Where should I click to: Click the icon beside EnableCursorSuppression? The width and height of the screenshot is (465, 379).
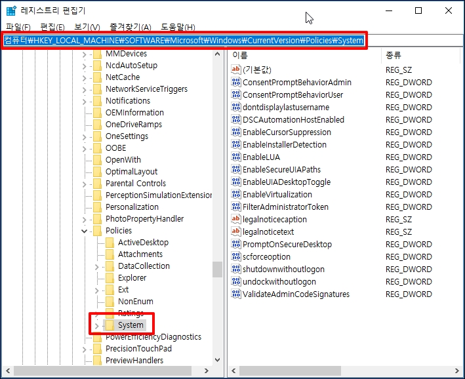pyautogui.click(x=236, y=132)
